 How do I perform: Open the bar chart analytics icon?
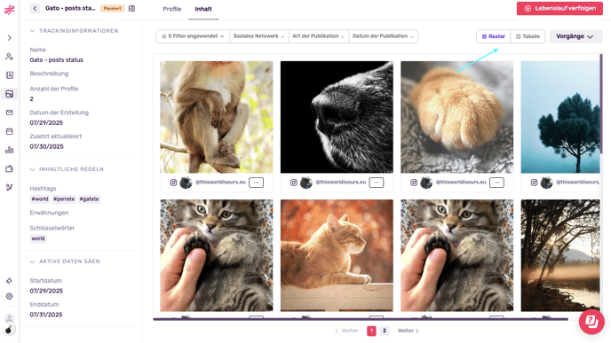pos(10,150)
